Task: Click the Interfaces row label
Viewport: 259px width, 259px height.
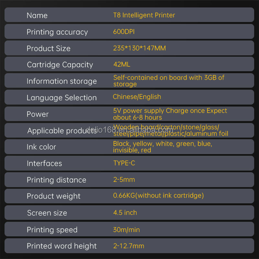Action: [x=44, y=163]
